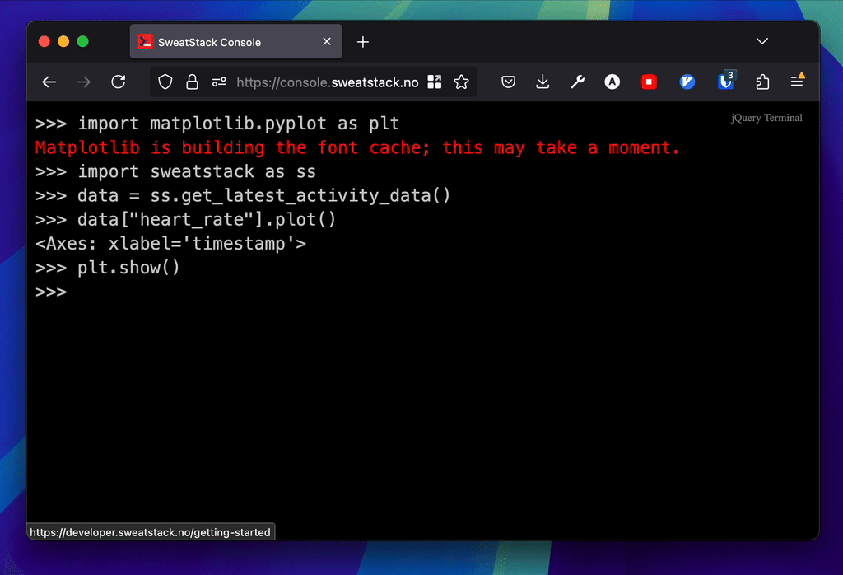
Task: Click the "plt.show()" command line
Action: (108, 268)
